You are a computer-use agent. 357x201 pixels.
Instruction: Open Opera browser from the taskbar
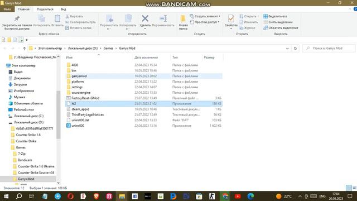(70, 196)
